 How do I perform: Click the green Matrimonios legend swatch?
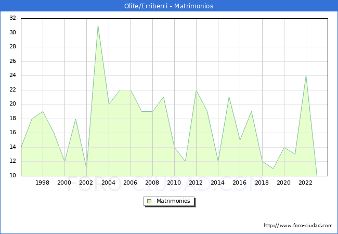(x=149, y=201)
